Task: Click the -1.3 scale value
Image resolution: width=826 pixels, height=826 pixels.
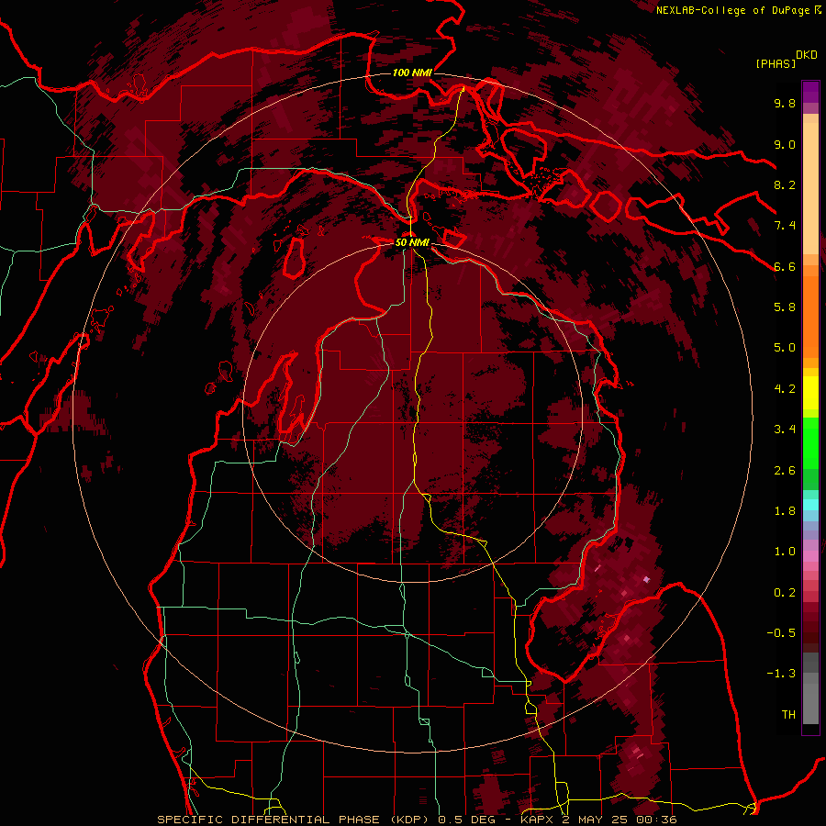Action: click(x=781, y=674)
